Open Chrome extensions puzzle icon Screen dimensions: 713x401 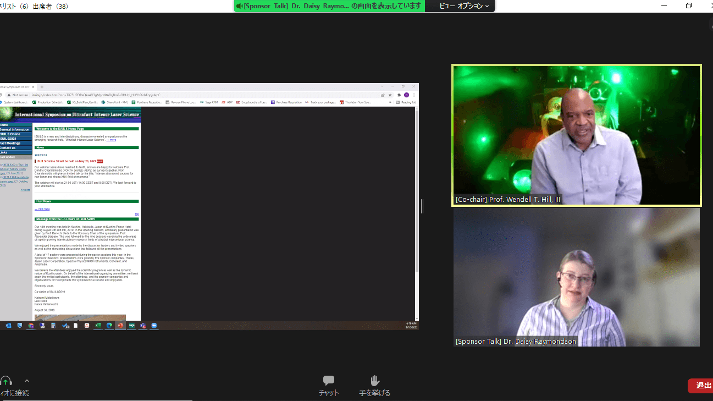(x=399, y=95)
